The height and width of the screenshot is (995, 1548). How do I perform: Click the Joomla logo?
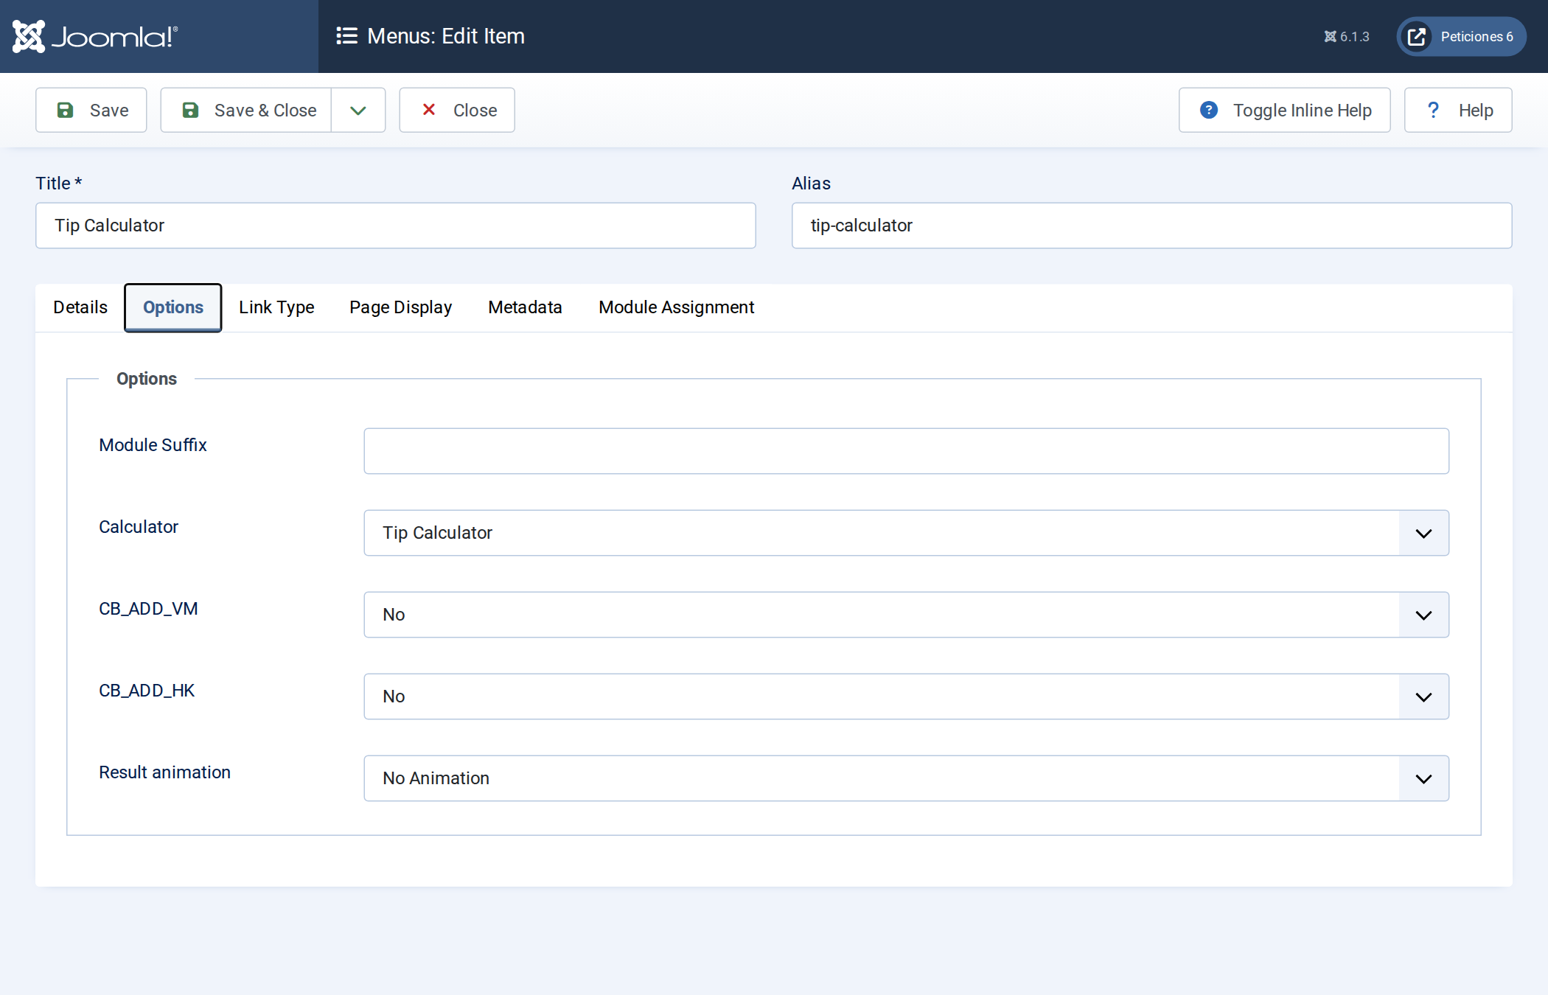point(95,36)
